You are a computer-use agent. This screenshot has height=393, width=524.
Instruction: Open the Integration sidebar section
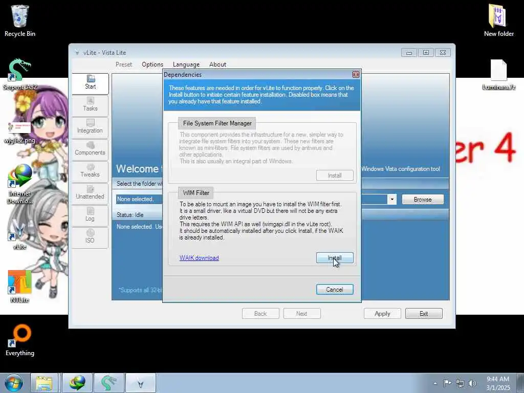pyautogui.click(x=90, y=127)
